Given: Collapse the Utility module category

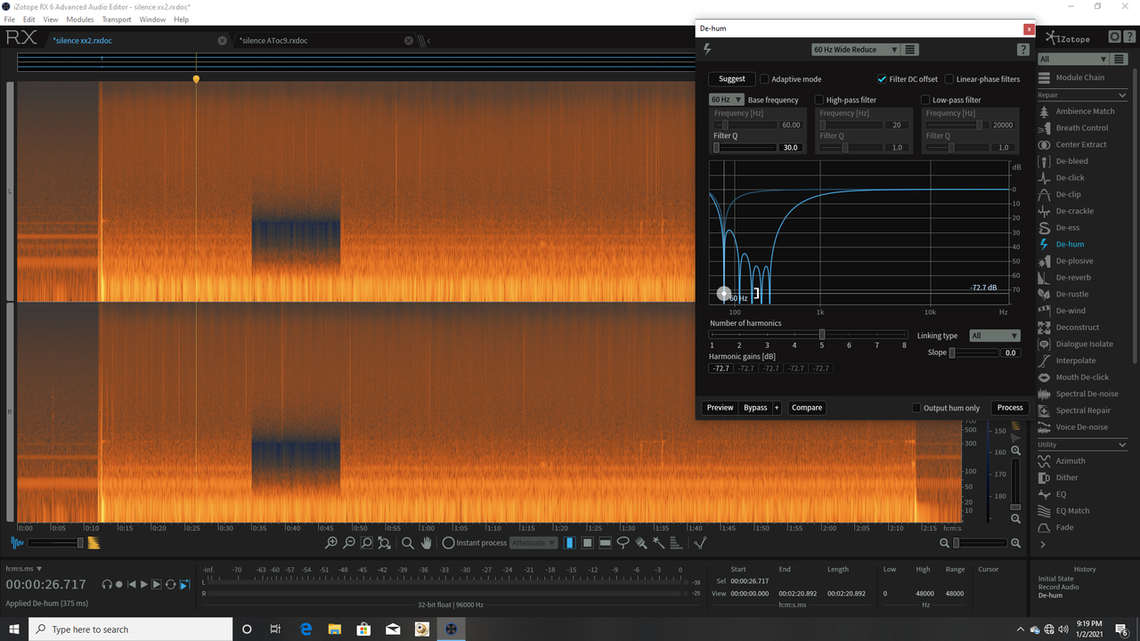Looking at the screenshot, I should [x=1122, y=444].
